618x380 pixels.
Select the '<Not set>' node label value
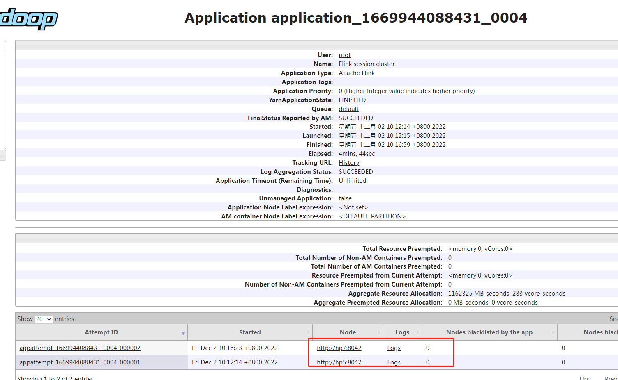pyautogui.click(x=353, y=207)
